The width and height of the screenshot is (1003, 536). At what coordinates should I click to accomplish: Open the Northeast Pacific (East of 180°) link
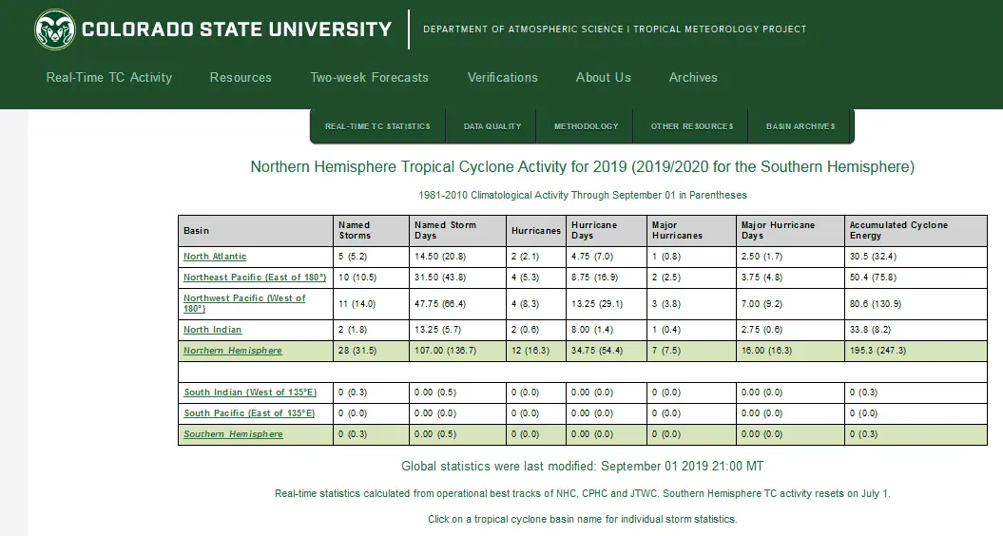[255, 278]
